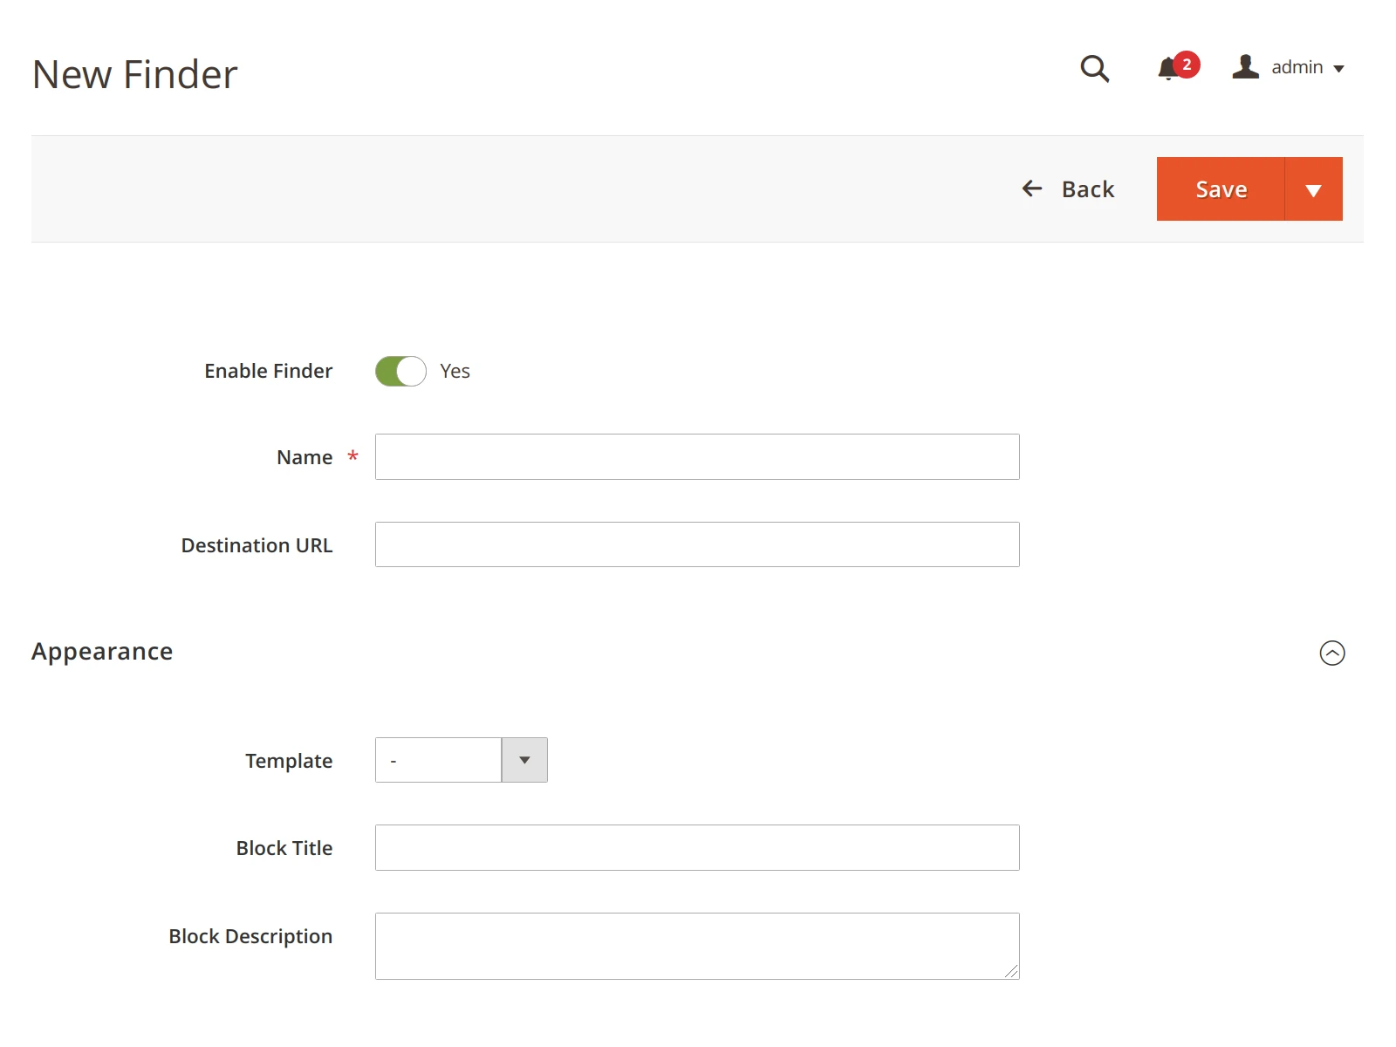This screenshot has width=1396, height=1047.
Task: Expand the Save button split menu
Action: pyautogui.click(x=1312, y=188)
